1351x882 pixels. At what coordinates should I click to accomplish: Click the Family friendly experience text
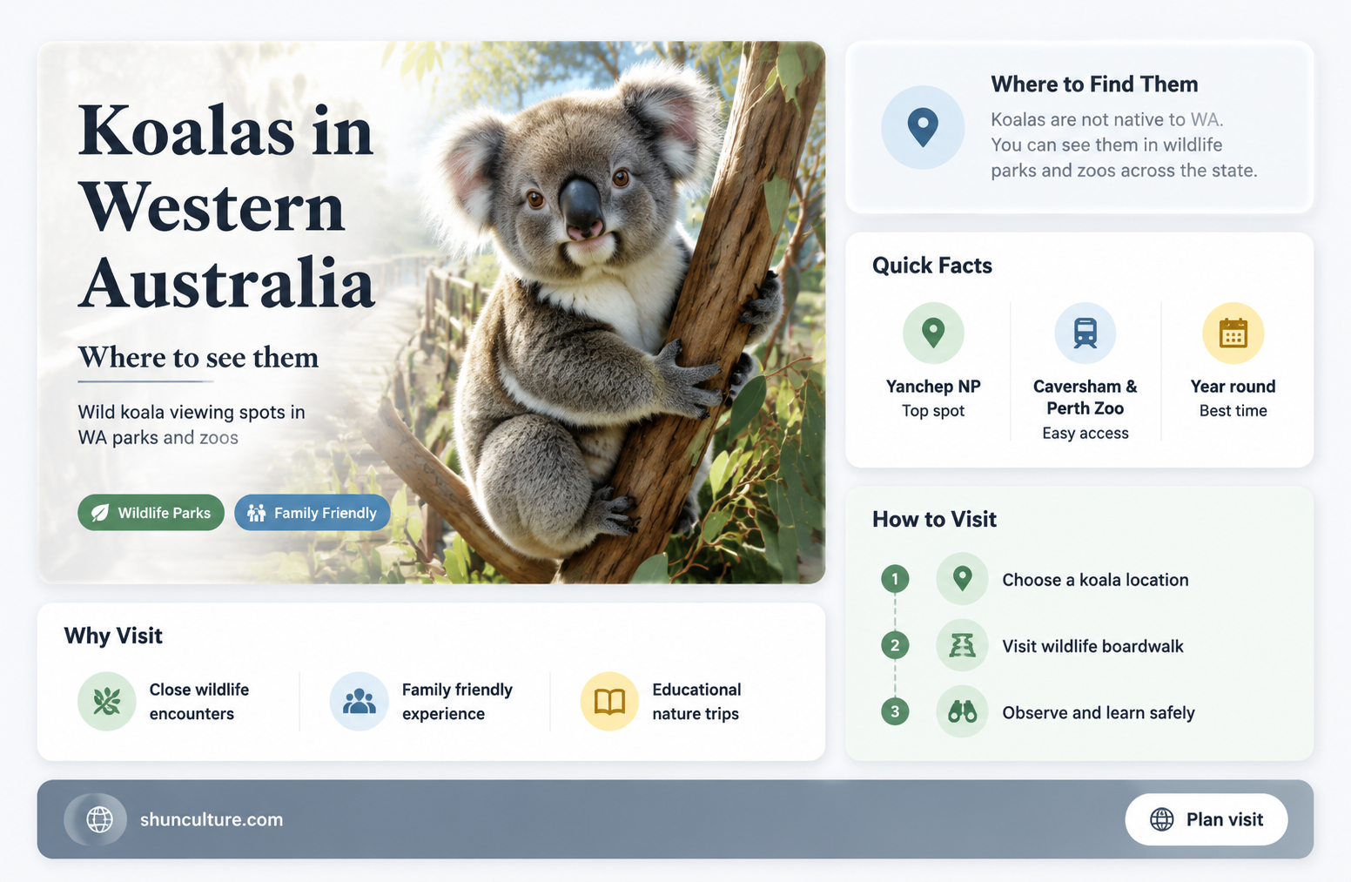click(457, 702)
